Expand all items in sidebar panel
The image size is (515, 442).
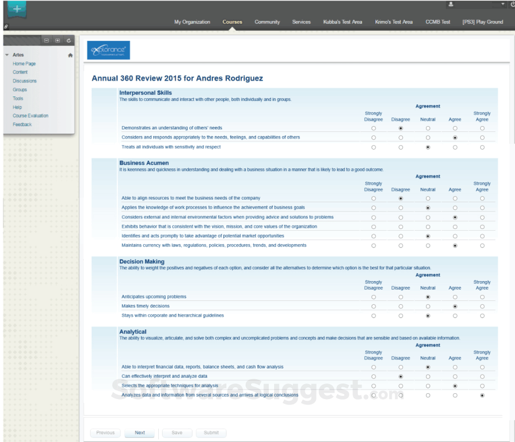click(x=57, y=40)
